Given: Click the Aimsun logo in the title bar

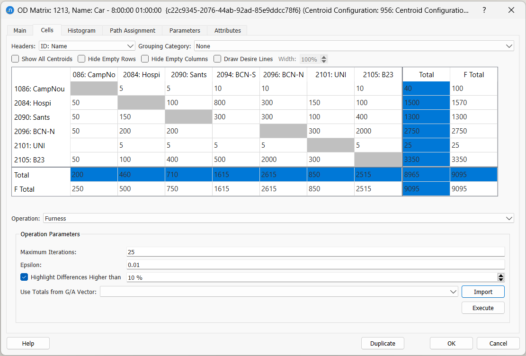Looking at the screenshot, I should coord(10,10).
